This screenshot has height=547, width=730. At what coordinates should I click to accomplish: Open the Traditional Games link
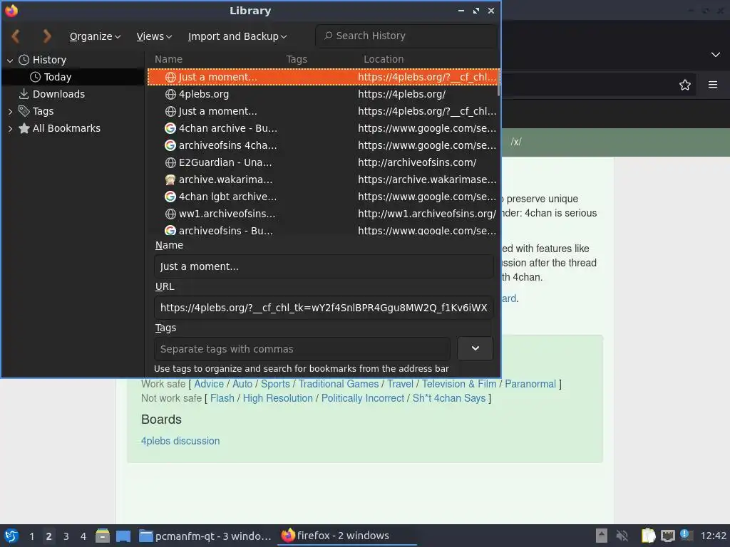[339, 384]
